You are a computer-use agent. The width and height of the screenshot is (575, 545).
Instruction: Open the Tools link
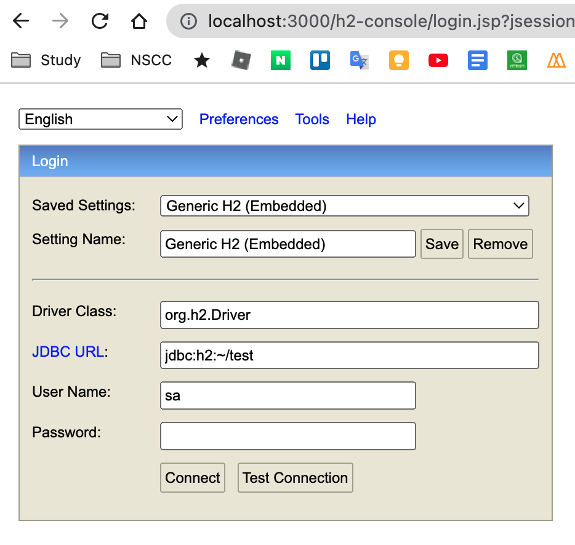[312, 119]
